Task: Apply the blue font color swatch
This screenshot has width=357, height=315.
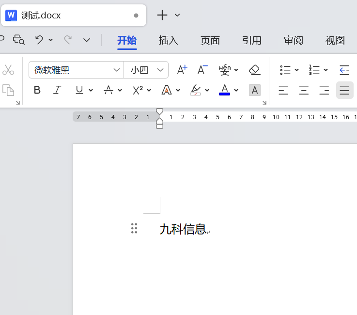Action: coord(224,90)
